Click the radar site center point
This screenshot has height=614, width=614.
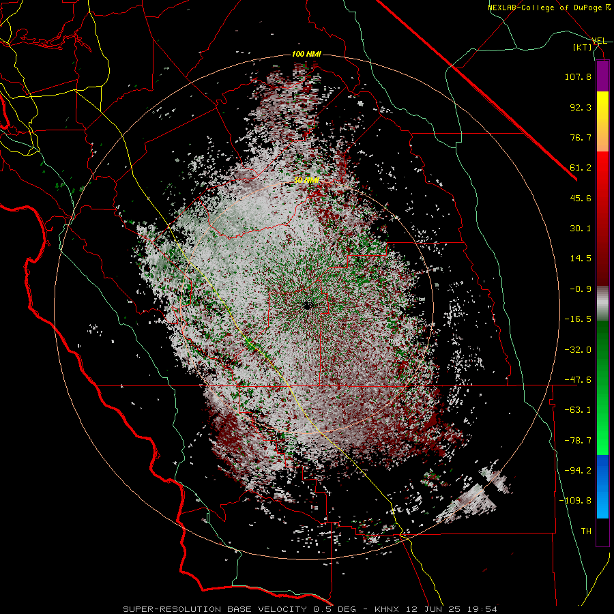click(306, 306)
